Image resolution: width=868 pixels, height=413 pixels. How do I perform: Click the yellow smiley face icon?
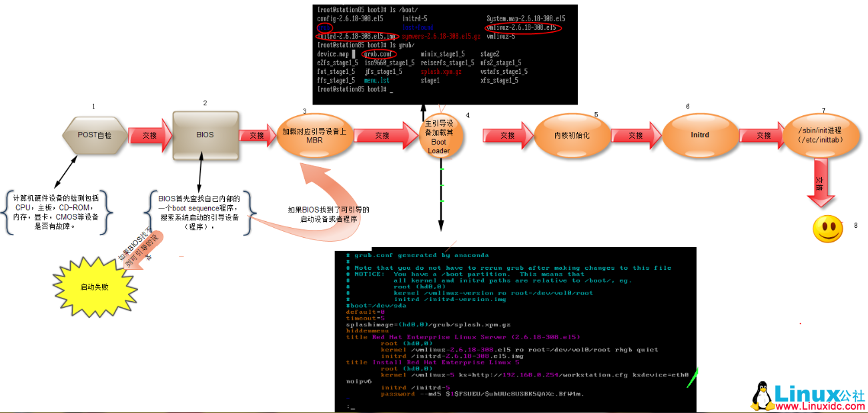coord(828,228)
